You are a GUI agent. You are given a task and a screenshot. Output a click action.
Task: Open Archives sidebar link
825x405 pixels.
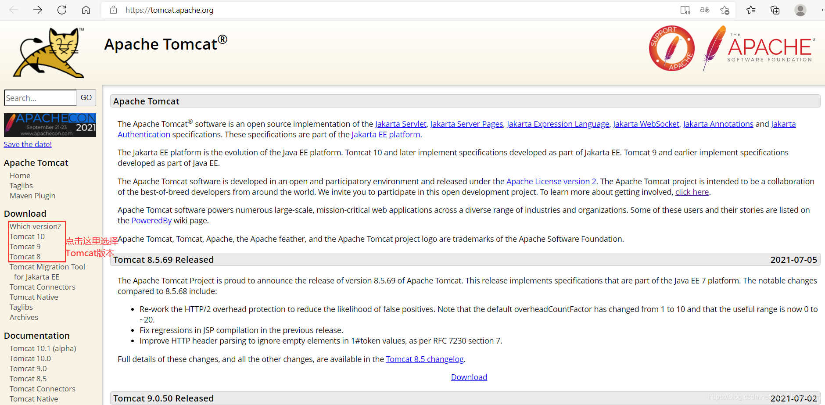(x=24, y=317)
